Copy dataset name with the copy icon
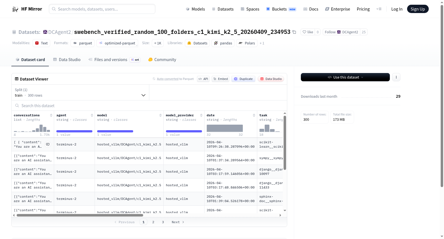Image resolution: width=444 pixels, height=239 pixels. pos(294,32)
